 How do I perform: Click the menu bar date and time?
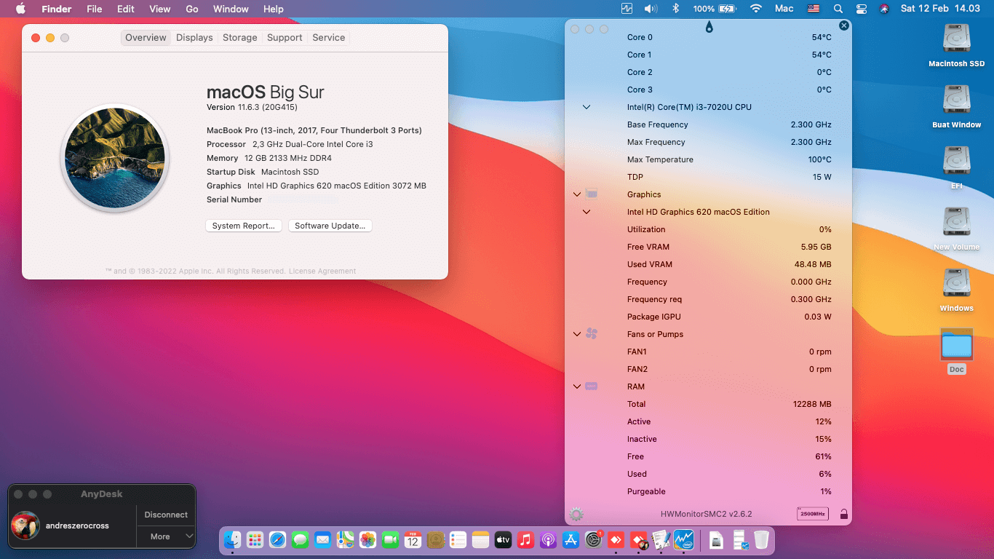[x=940, y=9]
